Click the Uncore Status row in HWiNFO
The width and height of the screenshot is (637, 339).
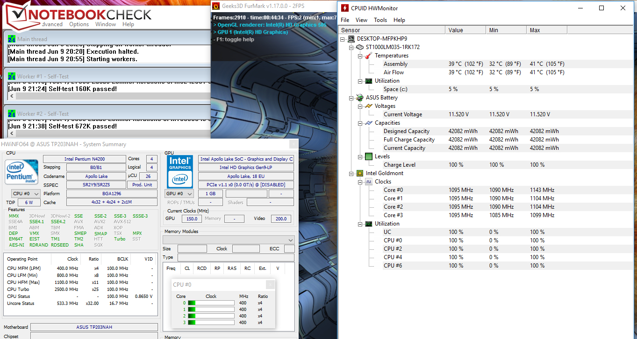click(x=80, y=304)
